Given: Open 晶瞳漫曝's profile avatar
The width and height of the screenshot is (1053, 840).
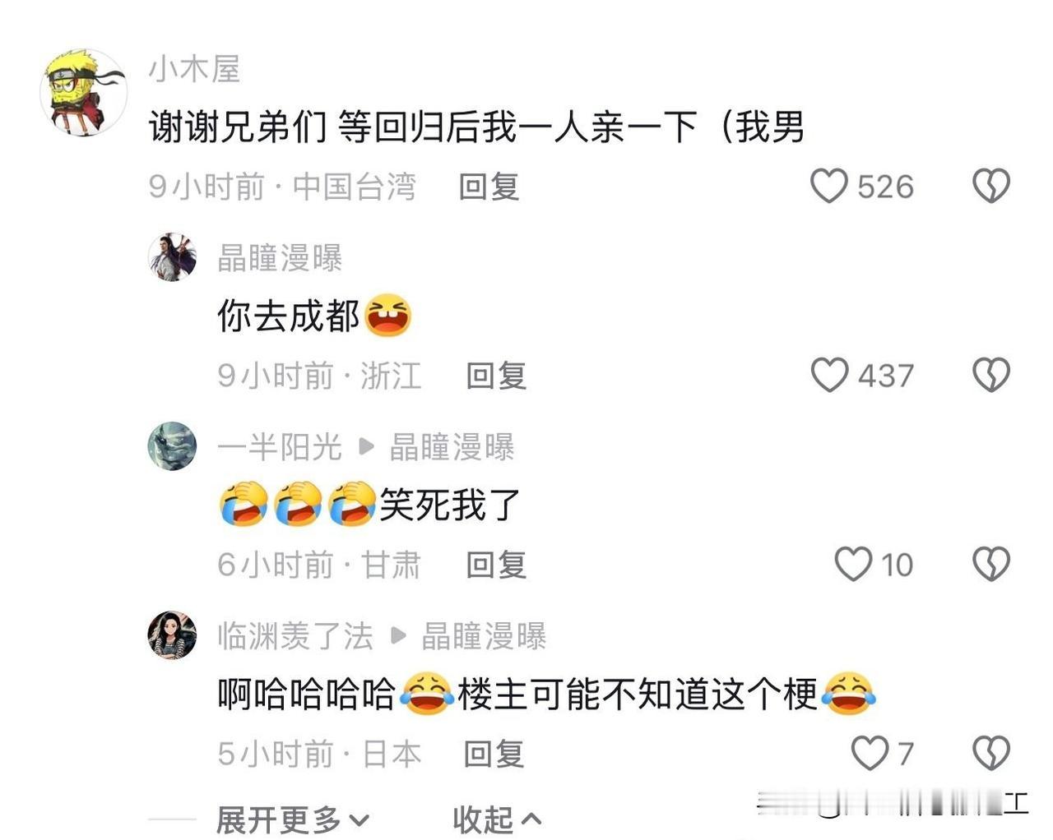Looking at the screenshot, I should (x=172, y=256).
